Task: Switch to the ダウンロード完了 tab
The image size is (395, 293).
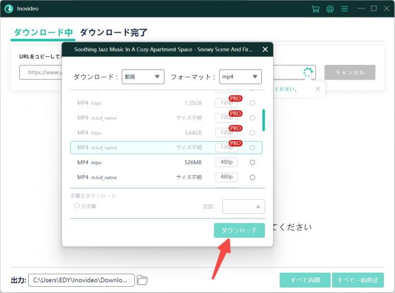Action: click(113, 32)
